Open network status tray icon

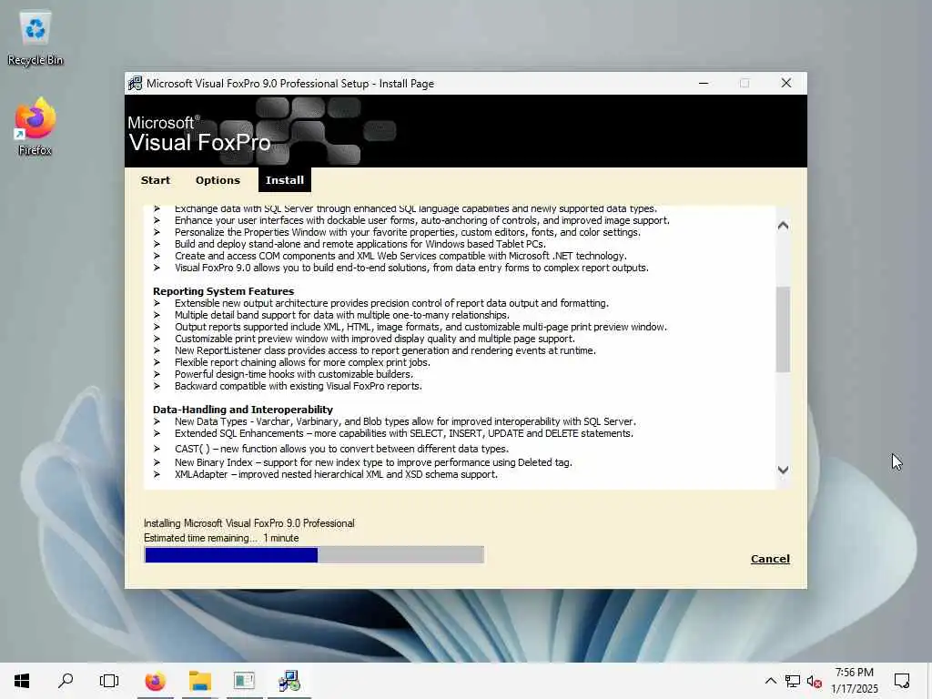tap(793, 681)
